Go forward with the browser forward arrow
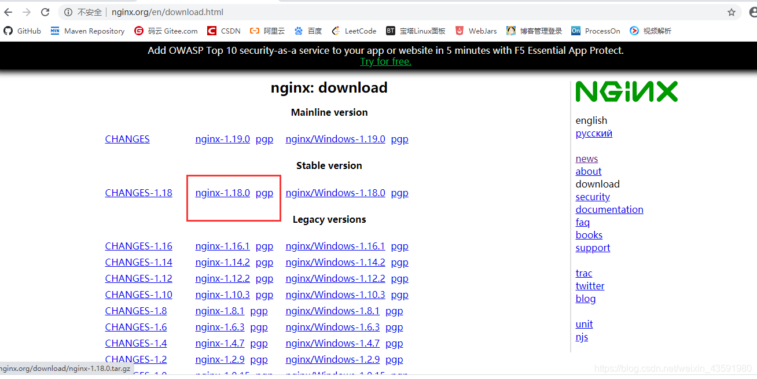757x379 pixels. (27, 12)
